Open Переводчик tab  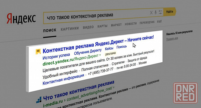click(147, 22)
